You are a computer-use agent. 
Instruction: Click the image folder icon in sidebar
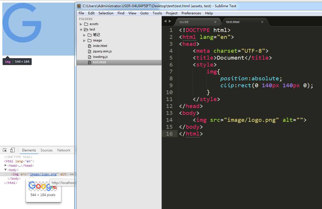[90, 40]
